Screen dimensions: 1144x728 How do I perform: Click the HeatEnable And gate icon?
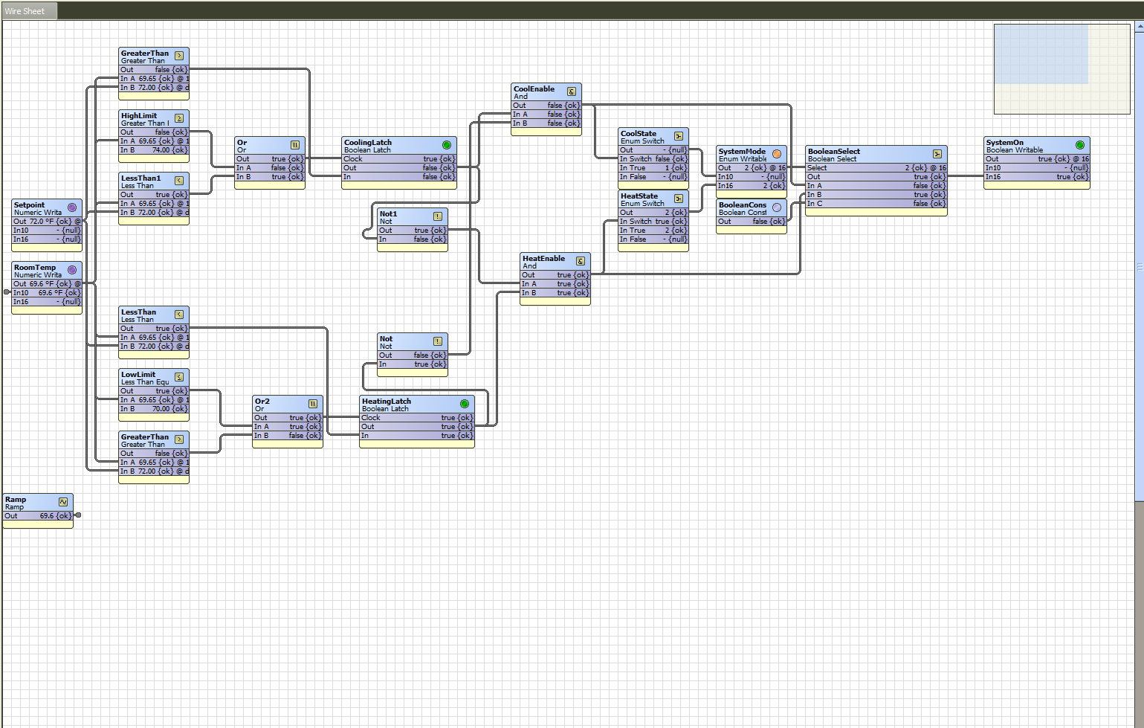[x=581, y=261]
